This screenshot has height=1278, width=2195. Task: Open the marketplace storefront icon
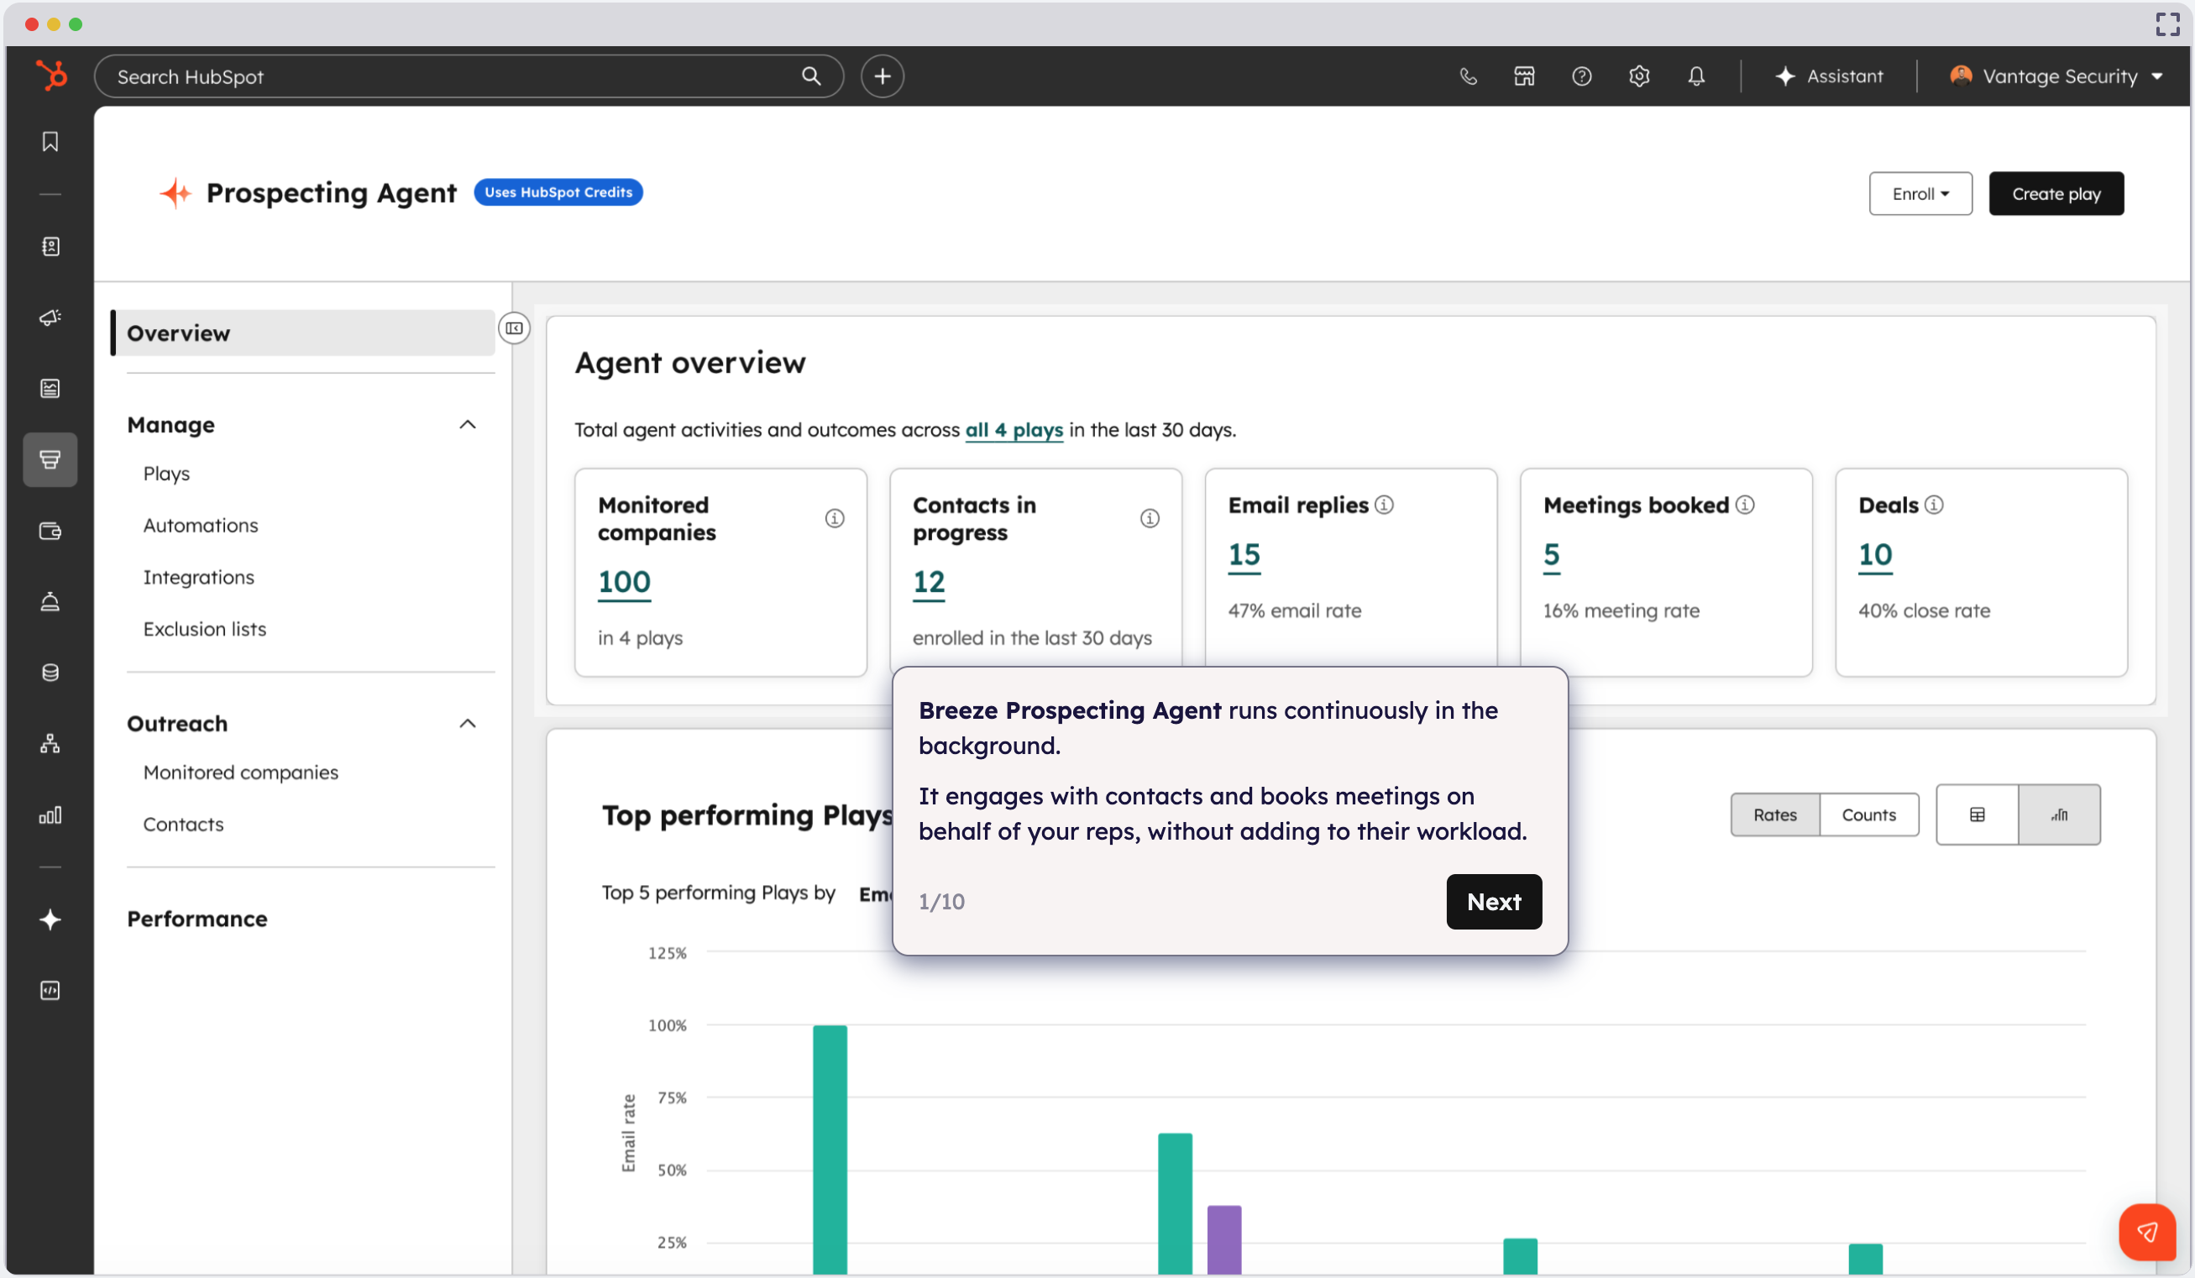click(x=1524, y=76)
